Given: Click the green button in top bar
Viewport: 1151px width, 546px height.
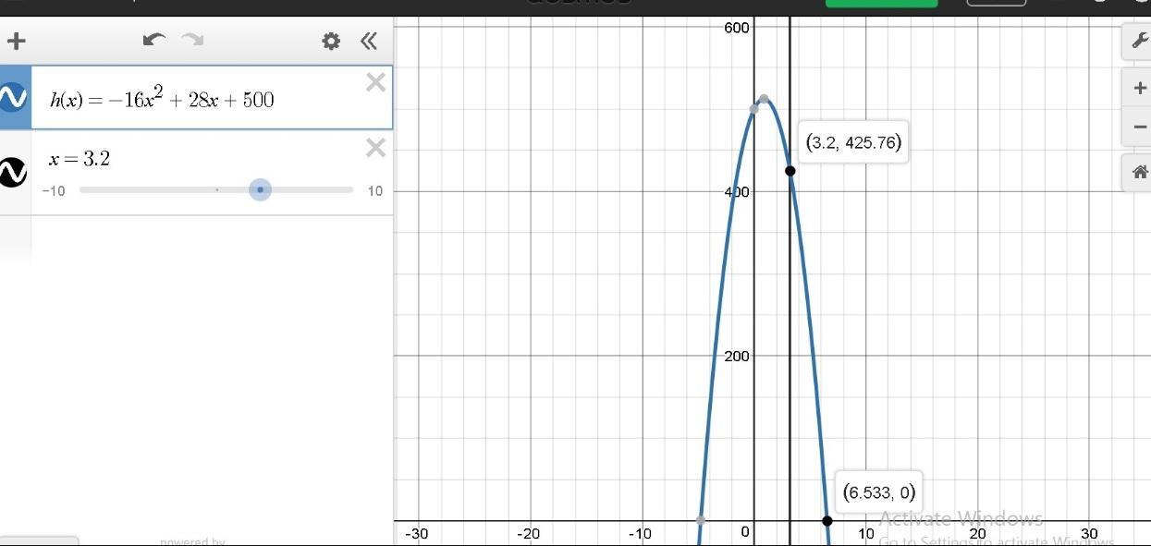Looking at the screenshot, I should pos(881,3).
